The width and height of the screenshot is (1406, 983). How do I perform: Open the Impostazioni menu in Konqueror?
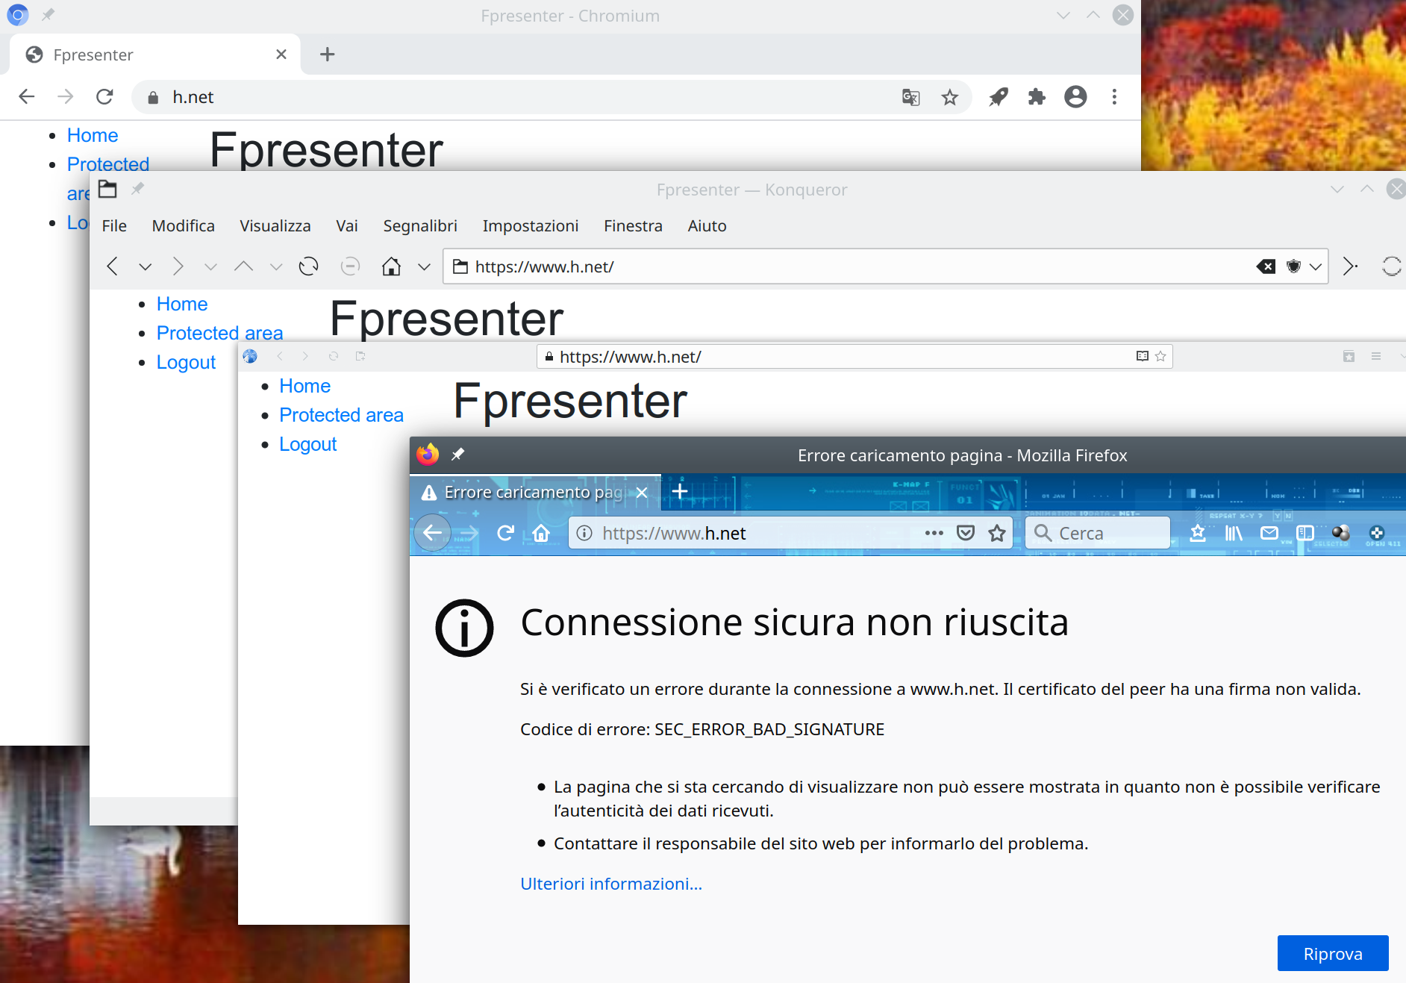[531, 225]
